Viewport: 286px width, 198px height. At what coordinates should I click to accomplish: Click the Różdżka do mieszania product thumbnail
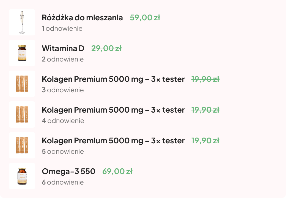click(x=22, y=22)
